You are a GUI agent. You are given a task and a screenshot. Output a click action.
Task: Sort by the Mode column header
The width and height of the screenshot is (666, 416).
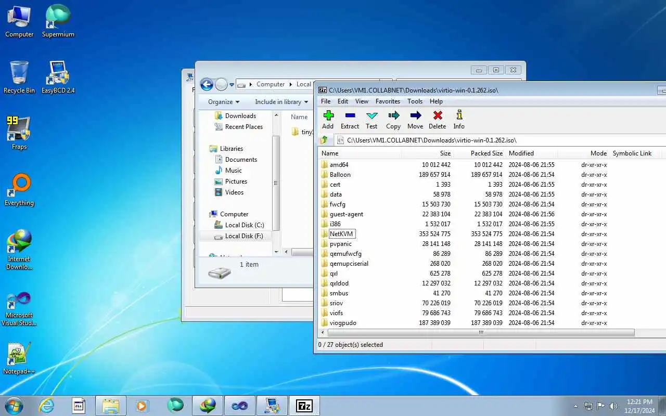pos(583,153)
